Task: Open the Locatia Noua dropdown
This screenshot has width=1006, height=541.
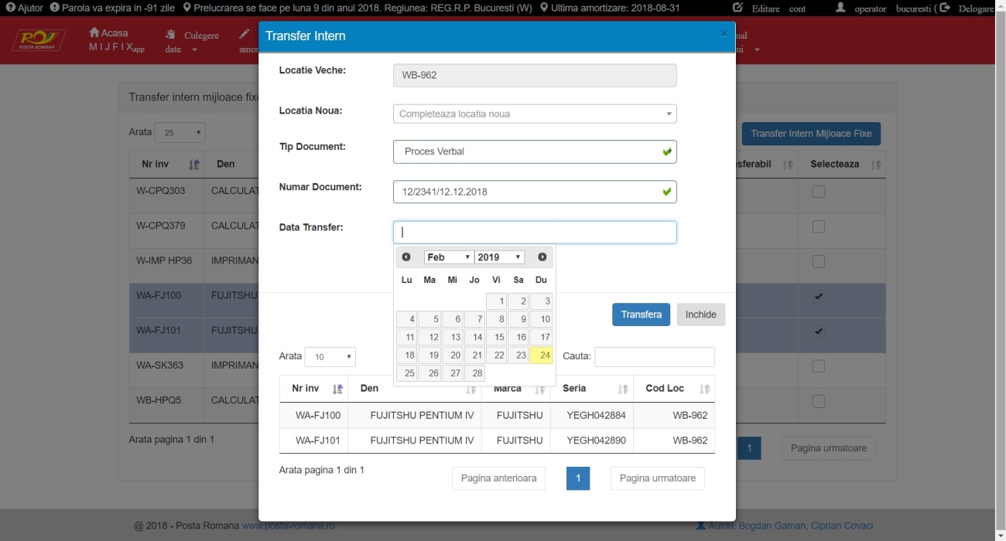Action: [535, 114]
